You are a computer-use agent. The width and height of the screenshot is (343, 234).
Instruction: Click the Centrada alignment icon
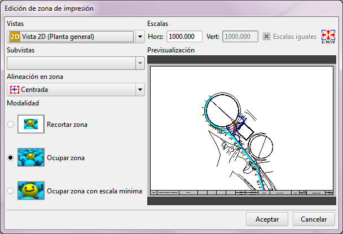(15, 90)
